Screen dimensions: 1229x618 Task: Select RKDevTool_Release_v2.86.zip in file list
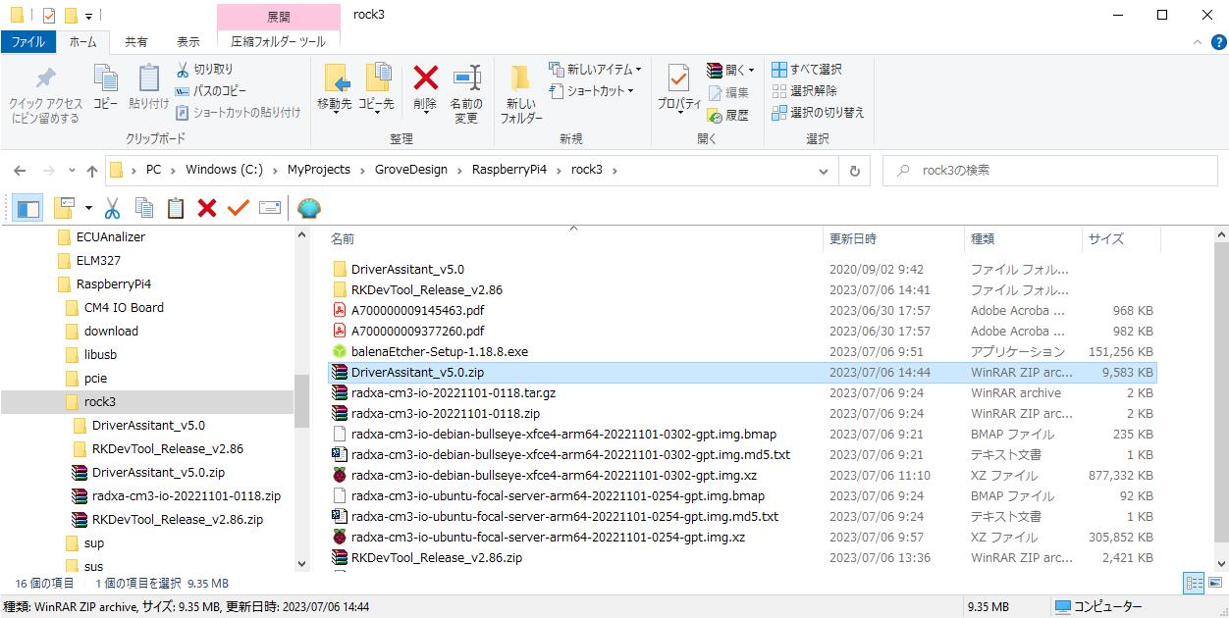click(x=436, y=557)
